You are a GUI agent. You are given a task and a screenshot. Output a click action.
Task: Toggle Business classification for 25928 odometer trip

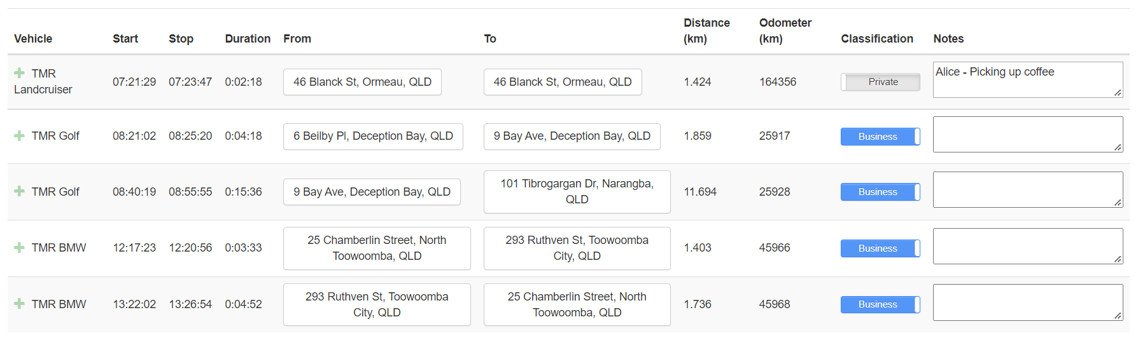[x=880, y=192]
